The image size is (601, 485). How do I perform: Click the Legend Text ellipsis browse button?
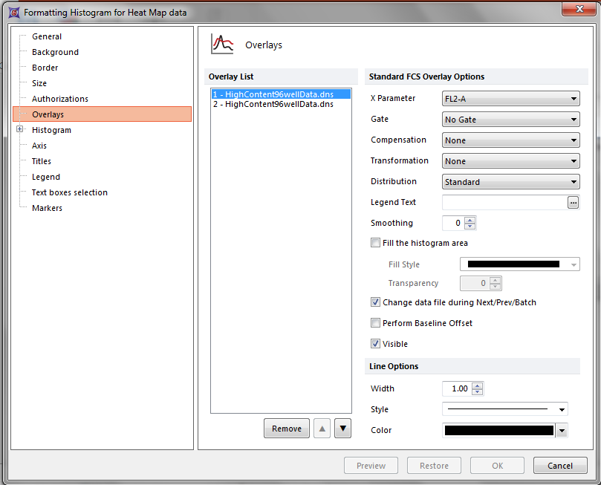click(573, 203)
